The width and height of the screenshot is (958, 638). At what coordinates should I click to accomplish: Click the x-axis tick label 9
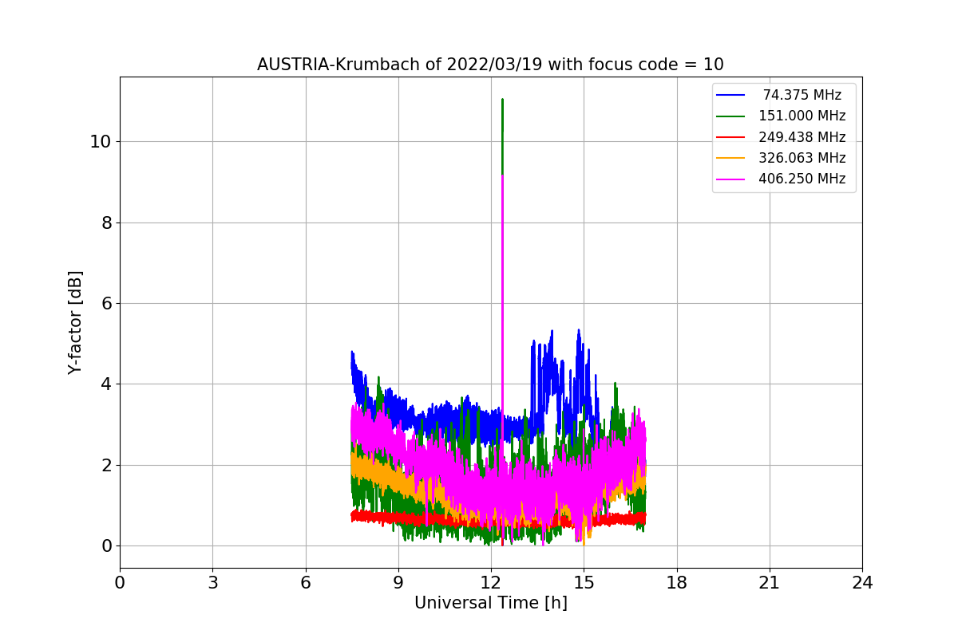point(398,582)
